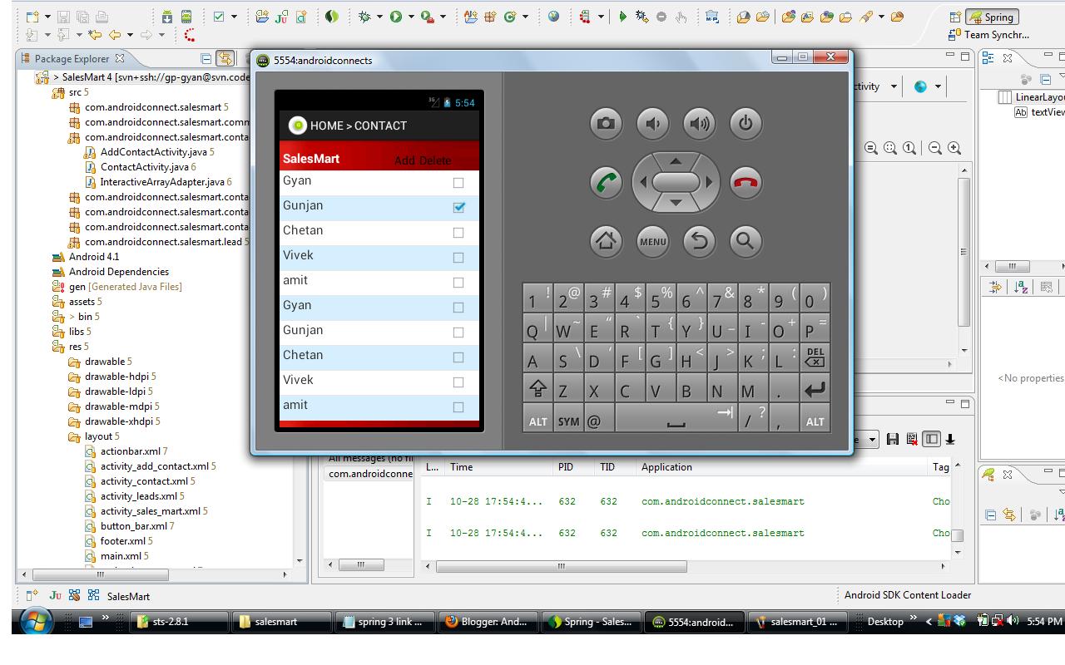Image resolution: width=1065 pixels, height=665 pixels.
Task: Click the MENU button on emulator
Action: [x=652, y=241]
